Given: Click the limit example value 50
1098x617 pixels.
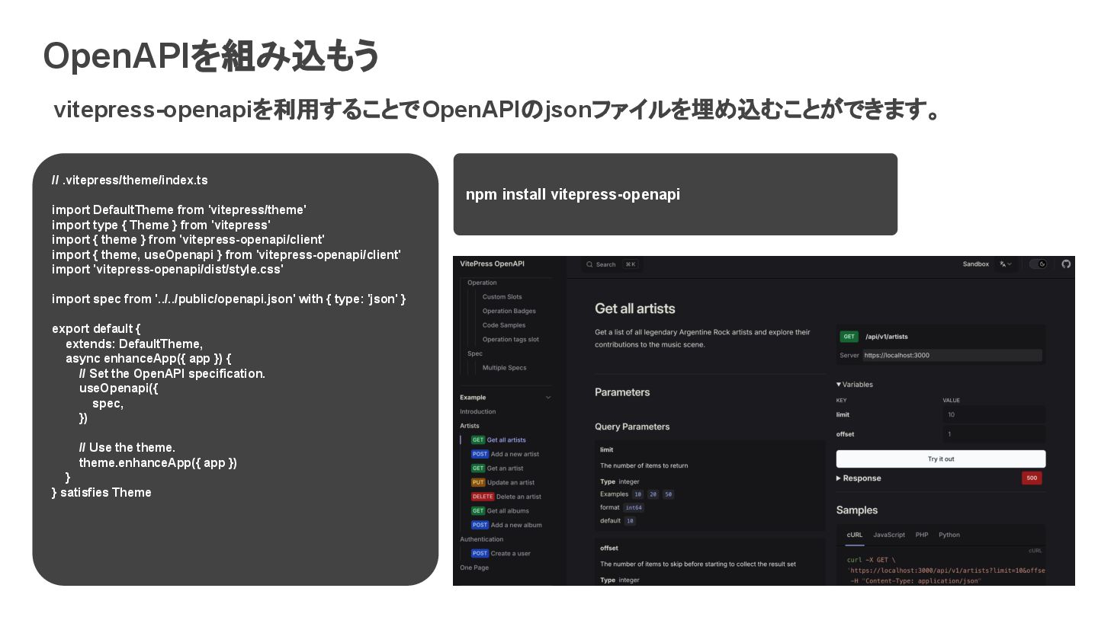Looking at the screenshot, I should pyautogui.click(x=668, y=494).
